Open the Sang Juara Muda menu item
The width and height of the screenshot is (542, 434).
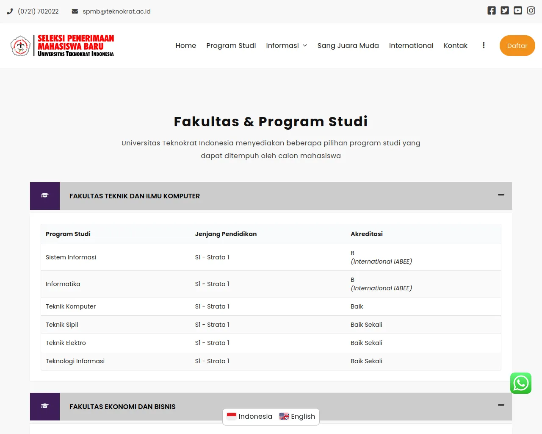tap(348, 45)
